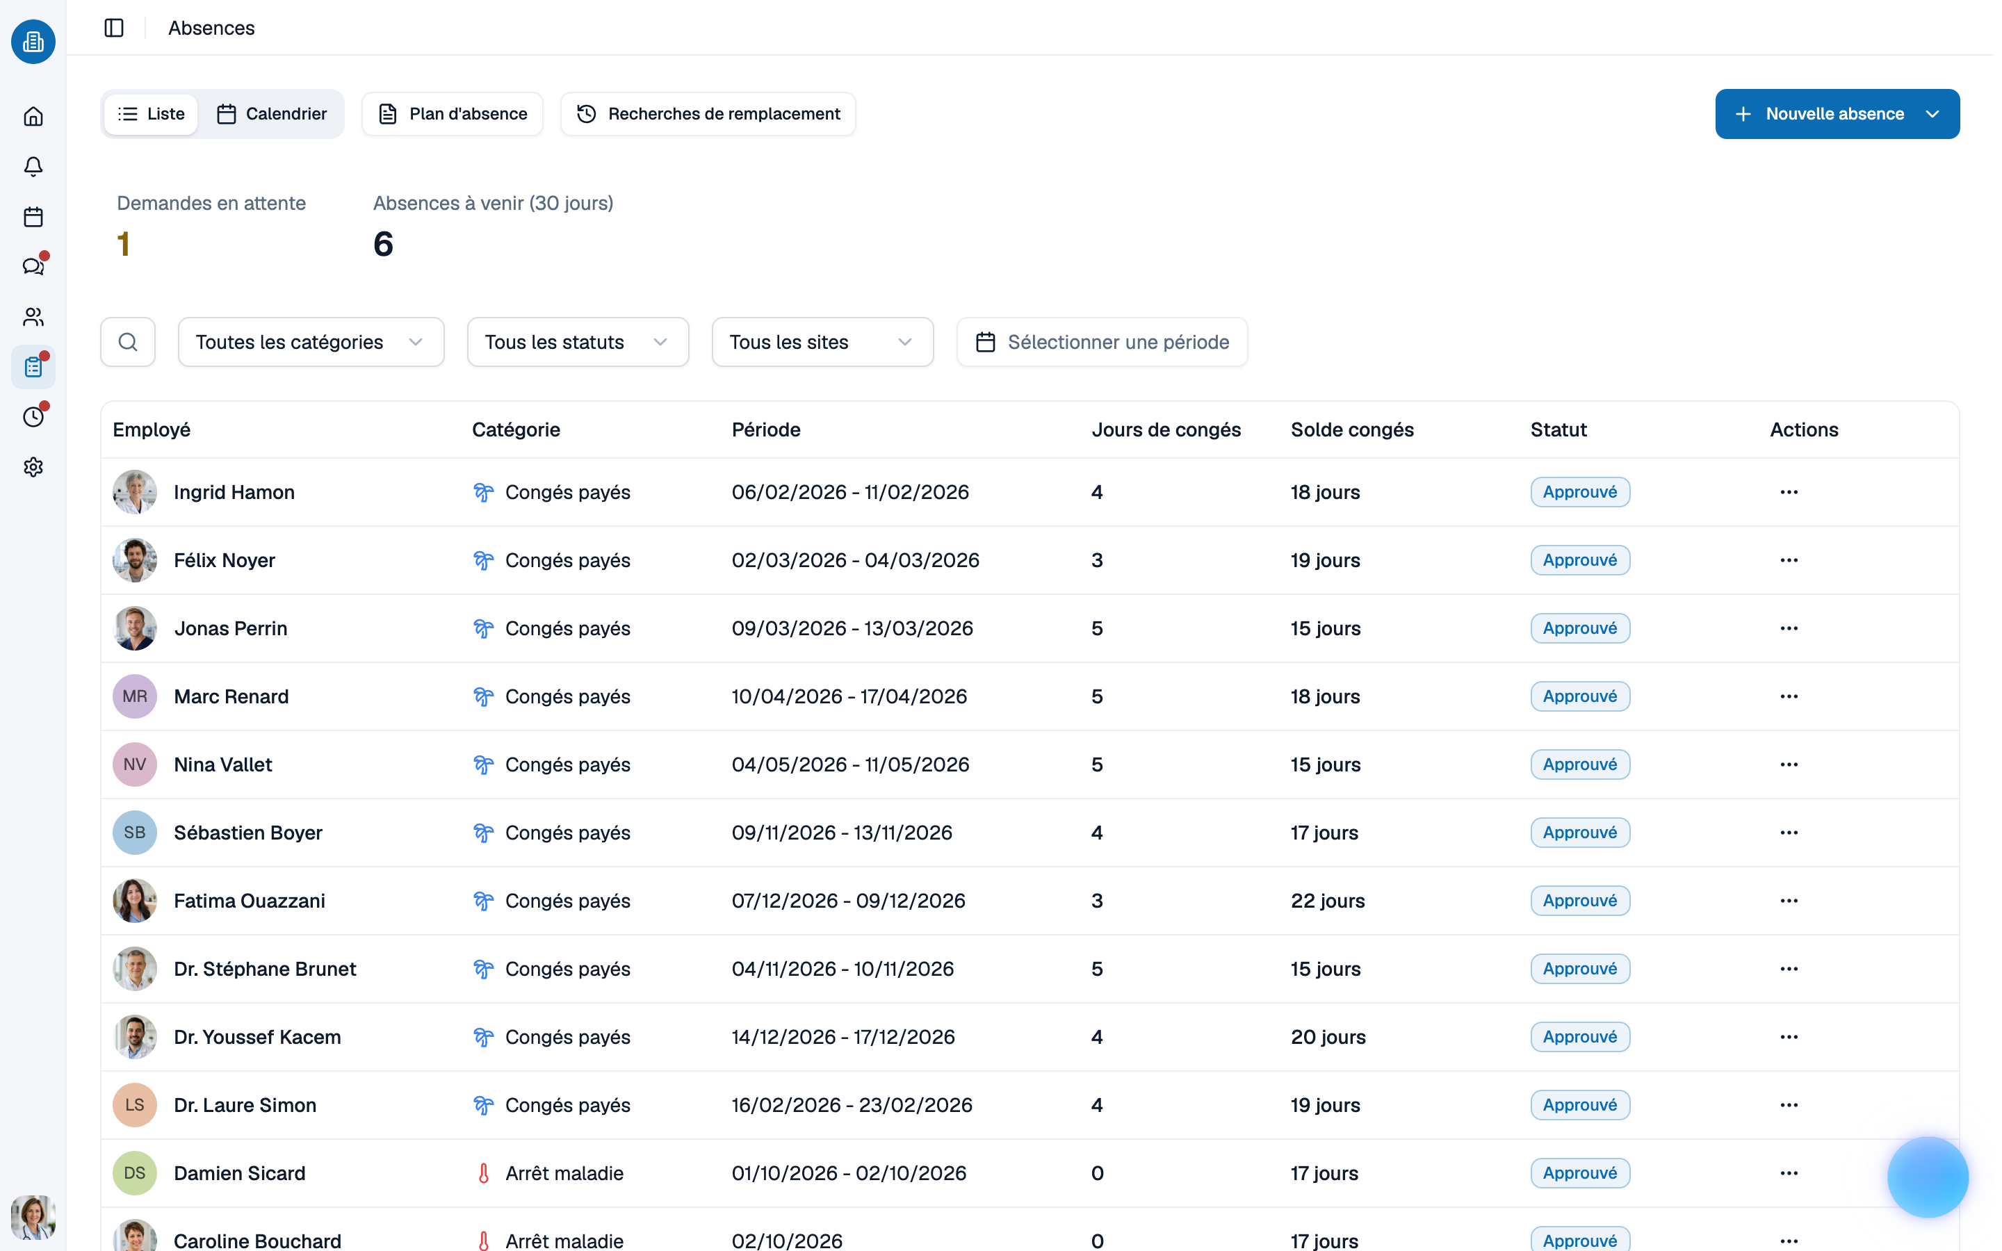
Task: Open notifications bell in sidebar
Action: pos(33,167)
